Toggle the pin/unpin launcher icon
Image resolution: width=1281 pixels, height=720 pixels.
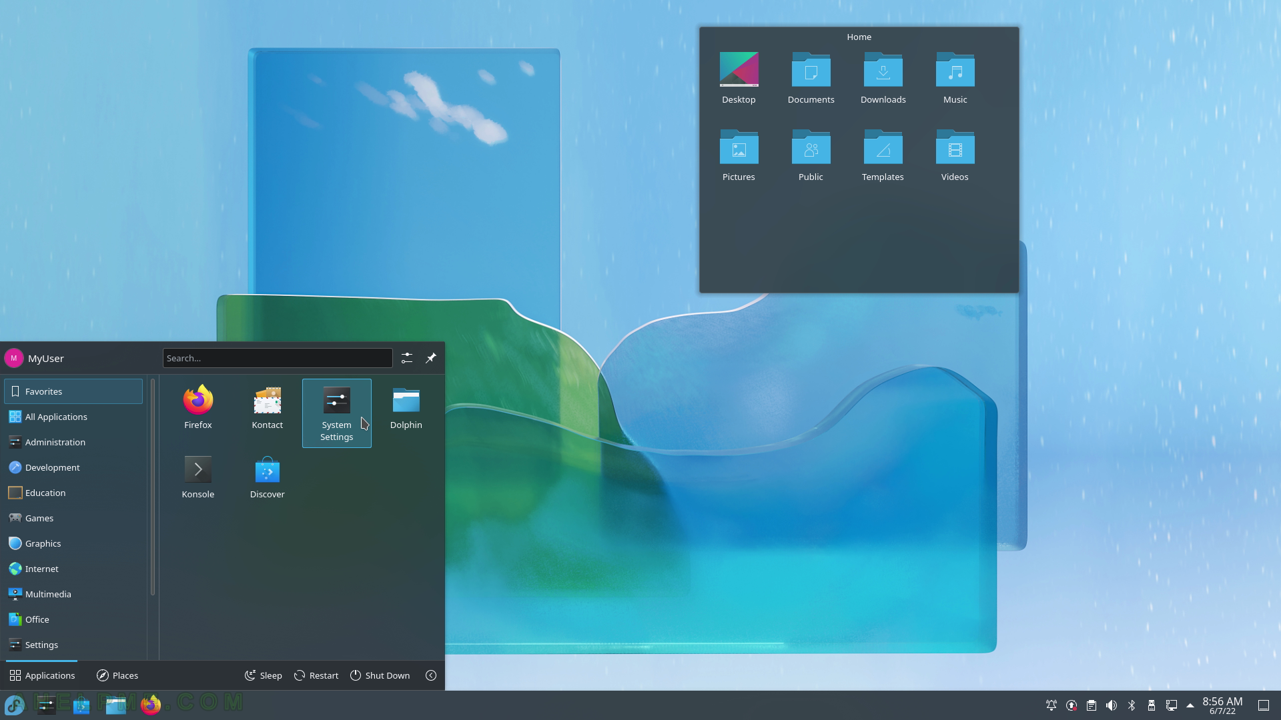(430, 358)
